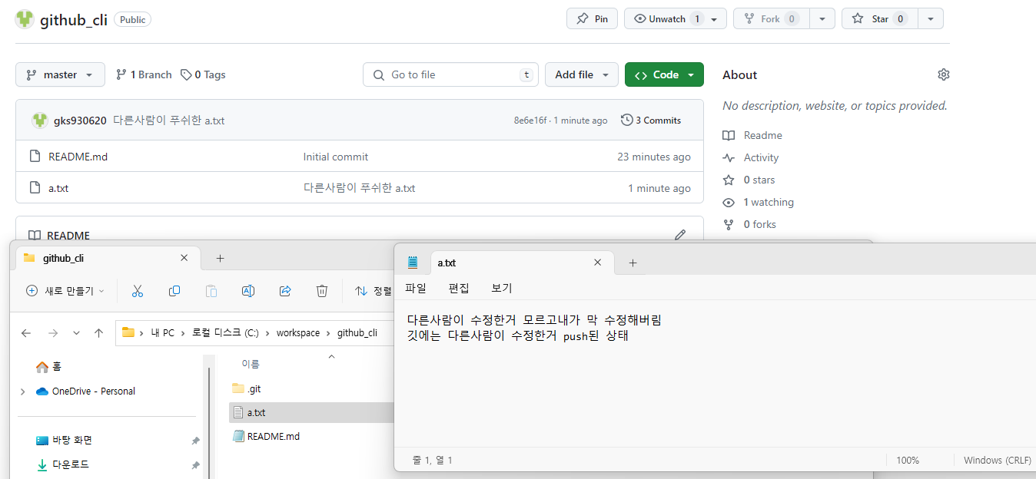The width and height of the screenshot is (1036, 479).
Task: Click the gks930620 author link
Action: (80, 121)
